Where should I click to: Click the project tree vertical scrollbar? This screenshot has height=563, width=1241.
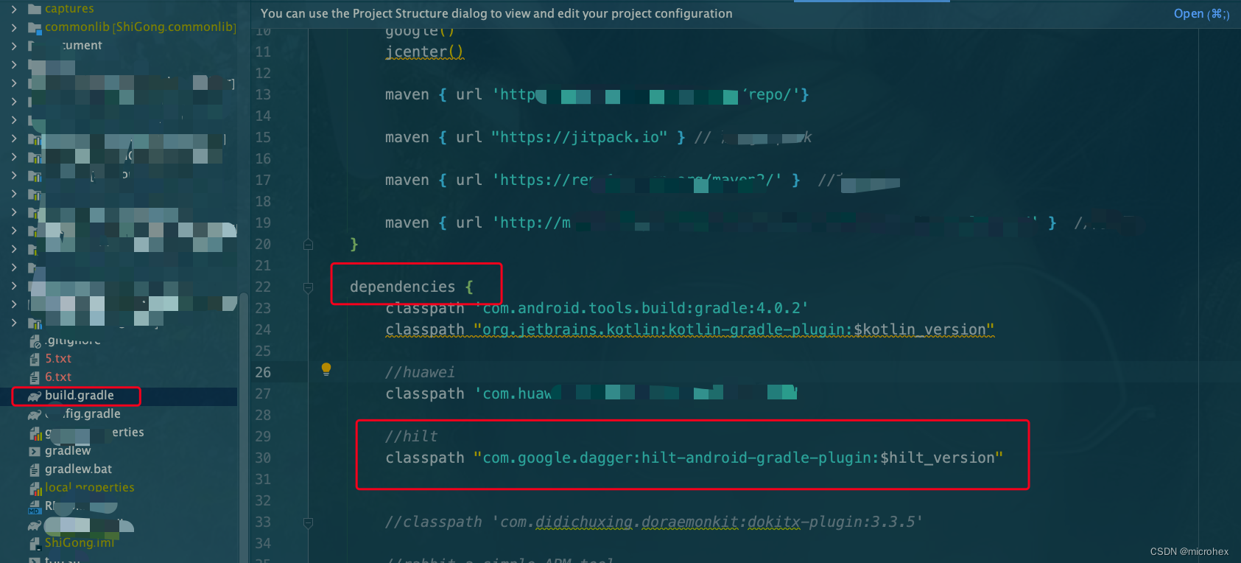(244, 427)
